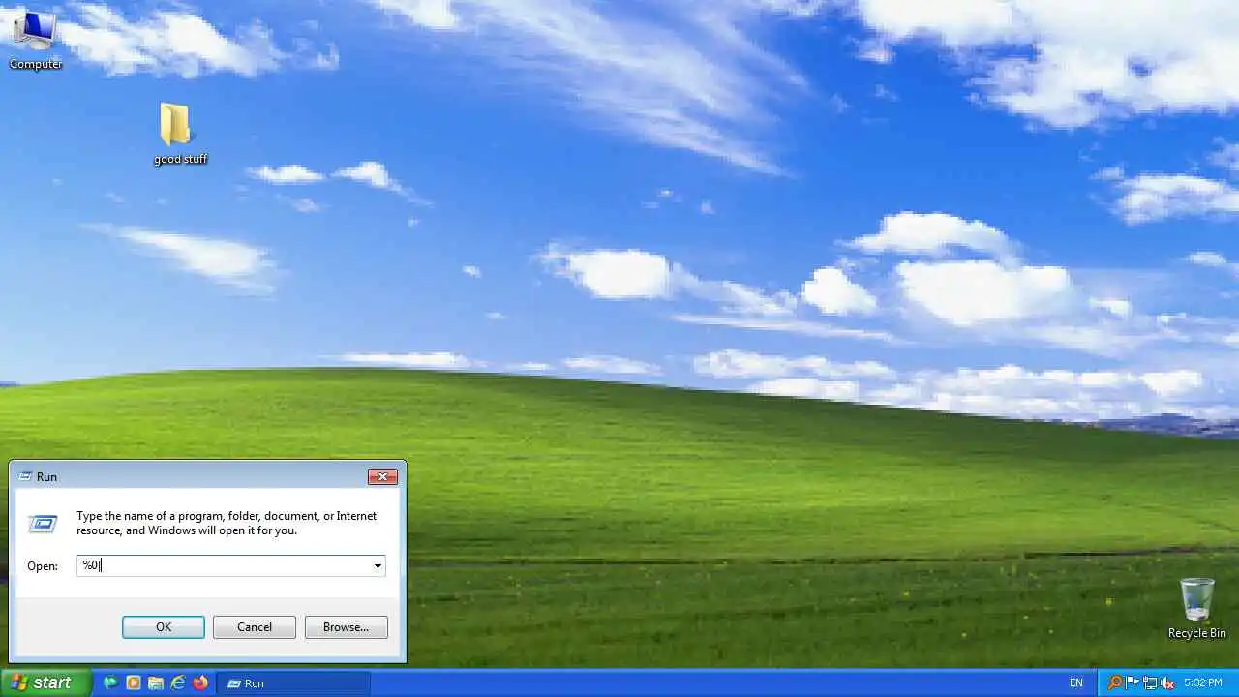Click the Run program icon inside dialog
Screen dimensions: 1239x697
point(43,524)
